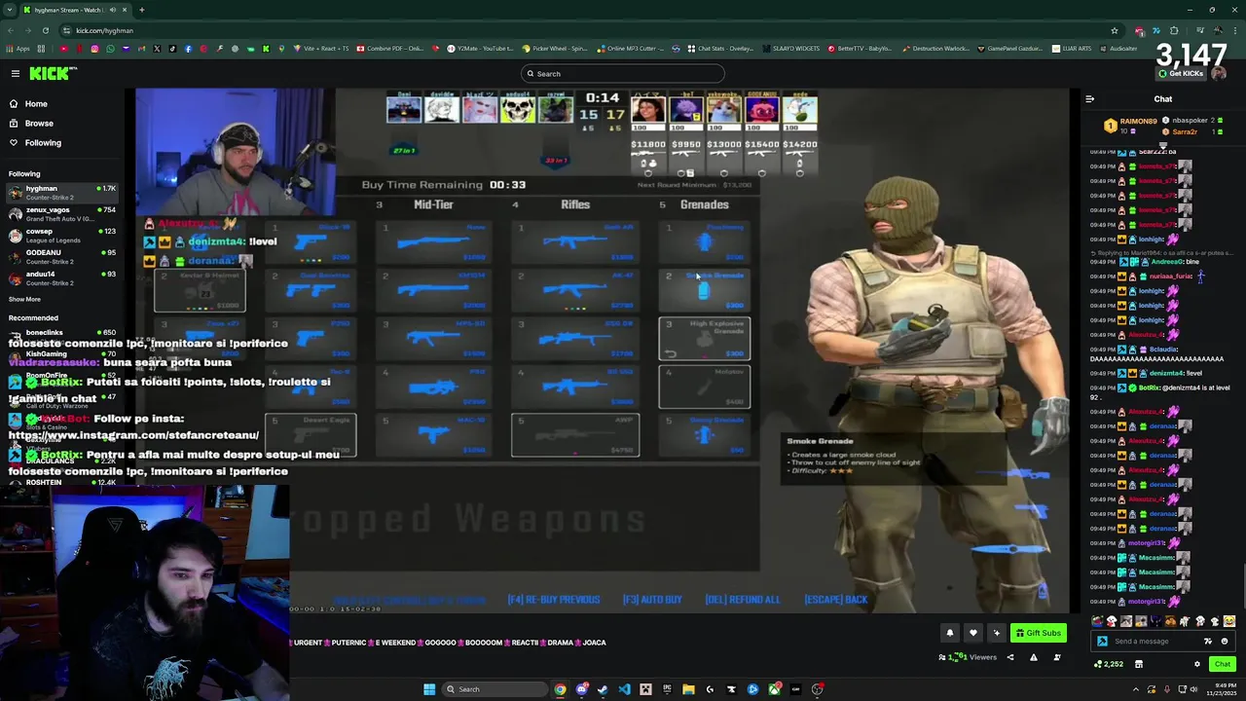Click ESCAPE BACK in buy menu
1246x701 pixels.
click(x=836, y=600)
